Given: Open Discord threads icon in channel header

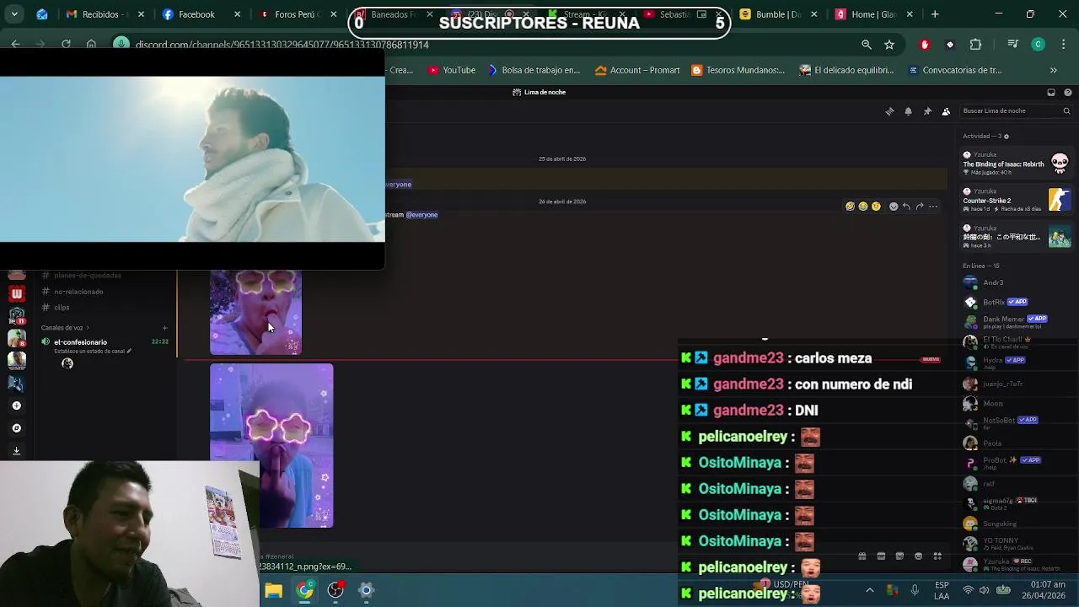Looking at the screenshot, I should [x=889, y=111].
